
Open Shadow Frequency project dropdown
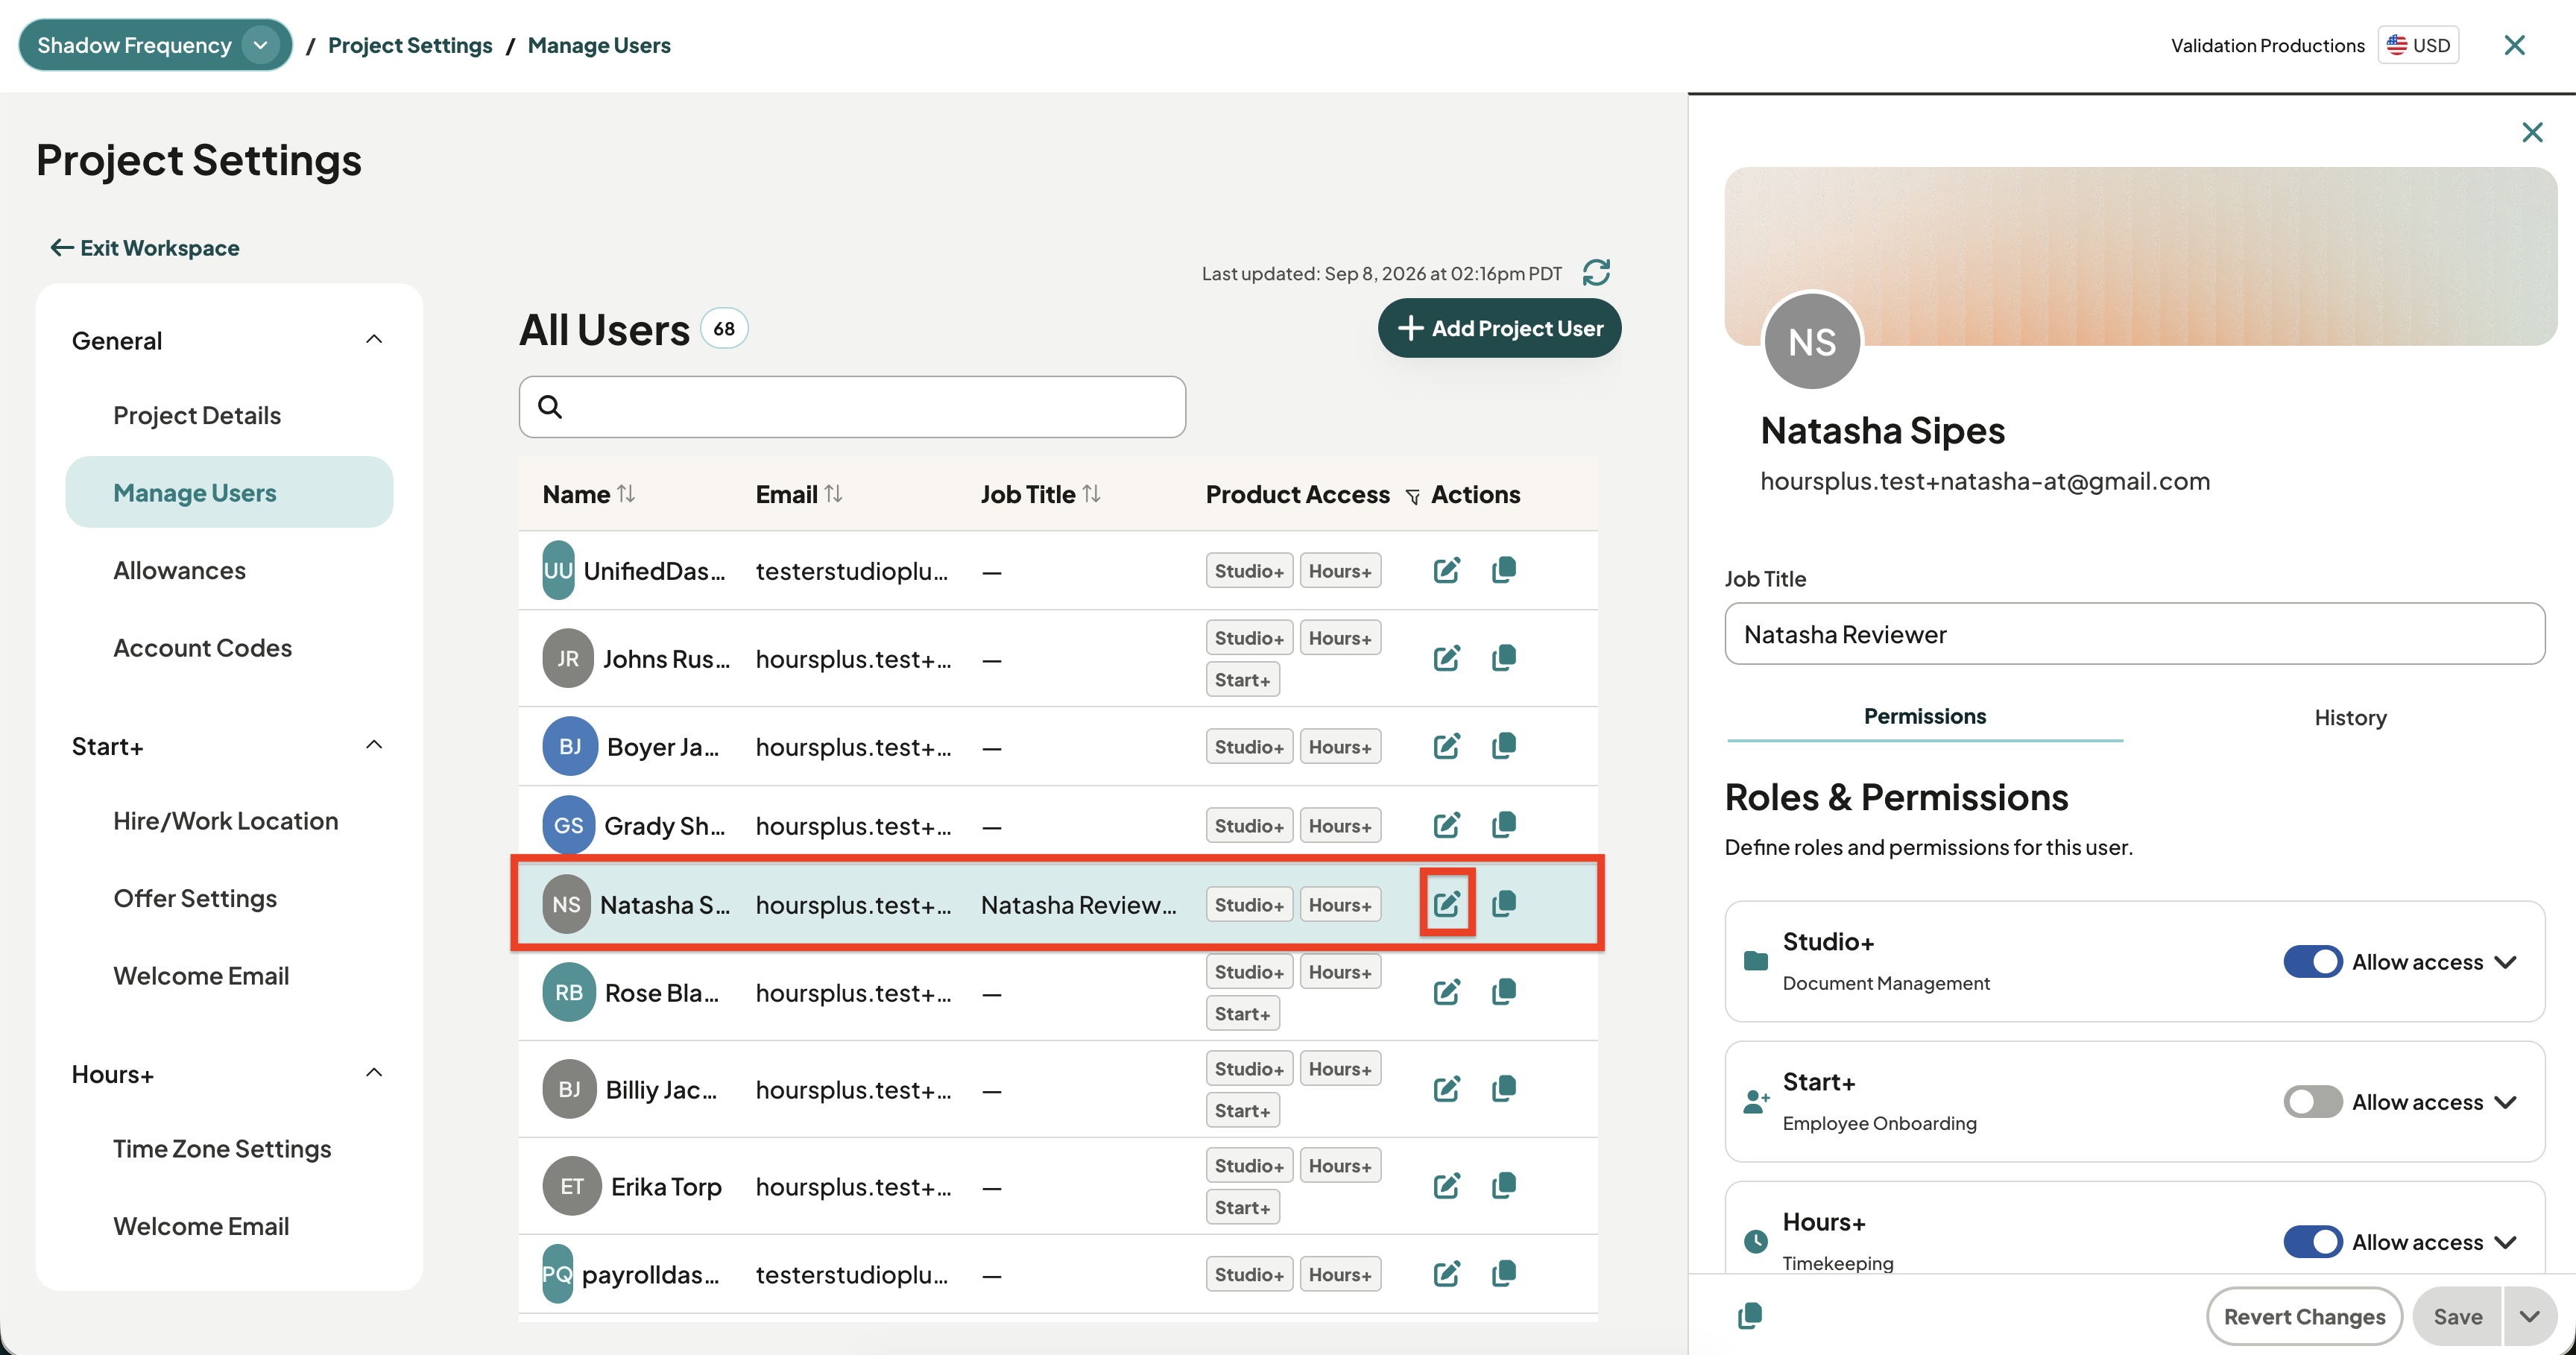point(260,45)
